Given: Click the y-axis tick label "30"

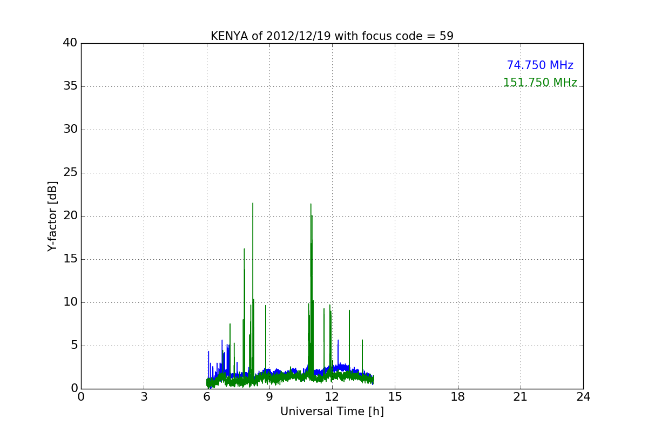Looking at the screenshot, I should tap(70, 130).
